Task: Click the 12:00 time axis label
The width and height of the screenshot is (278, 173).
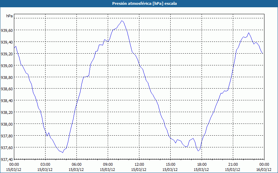Action: tap(139, 164)
